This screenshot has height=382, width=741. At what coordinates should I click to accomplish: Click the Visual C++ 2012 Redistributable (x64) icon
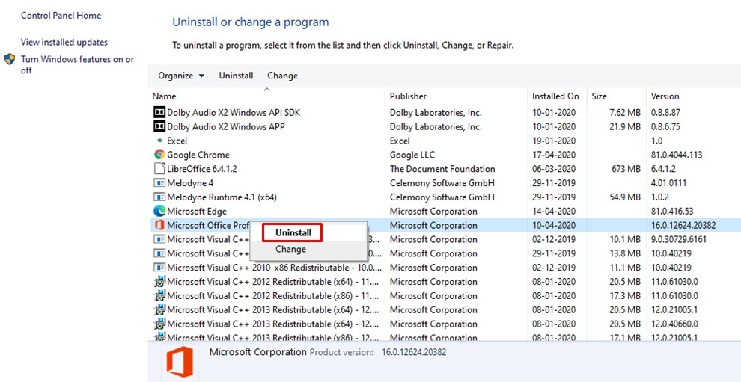click(159, 281)
